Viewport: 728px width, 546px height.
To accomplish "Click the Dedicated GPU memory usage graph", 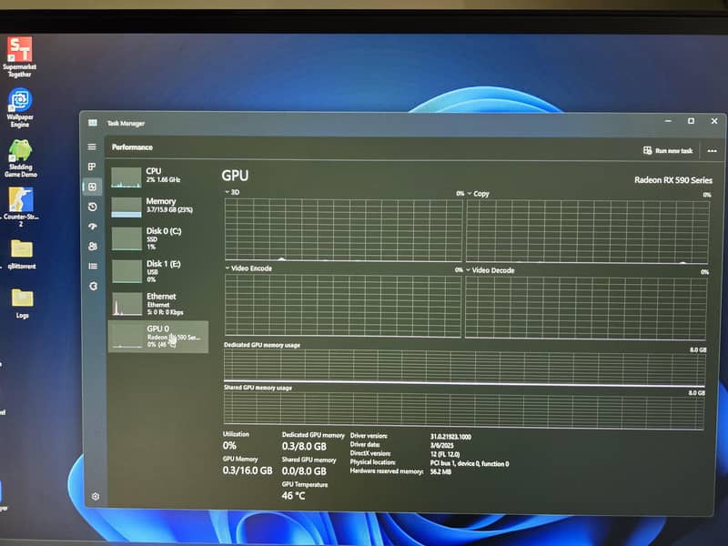I will point(464,366).
